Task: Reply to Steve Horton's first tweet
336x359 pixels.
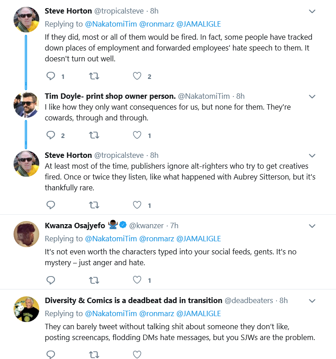Action: (x=51, y=76)
